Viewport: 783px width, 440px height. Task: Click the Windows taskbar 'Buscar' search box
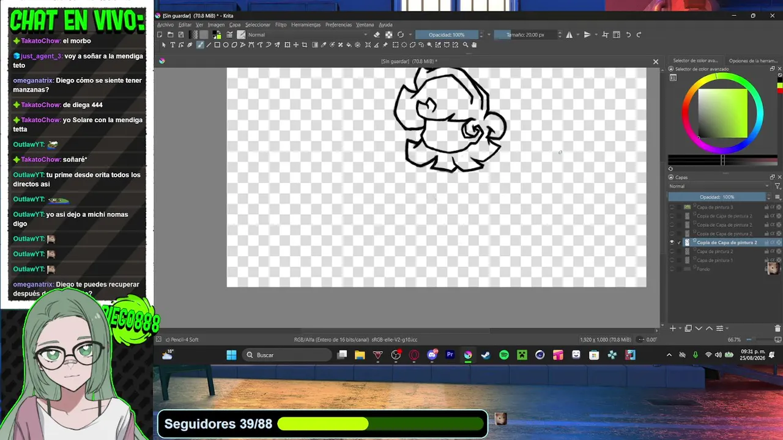[x=286, y=355]
